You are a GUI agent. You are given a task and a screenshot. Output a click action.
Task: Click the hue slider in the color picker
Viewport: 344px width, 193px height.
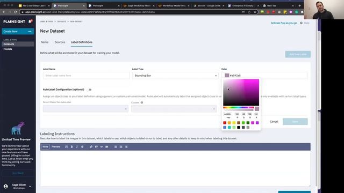[x=239, y=107]
